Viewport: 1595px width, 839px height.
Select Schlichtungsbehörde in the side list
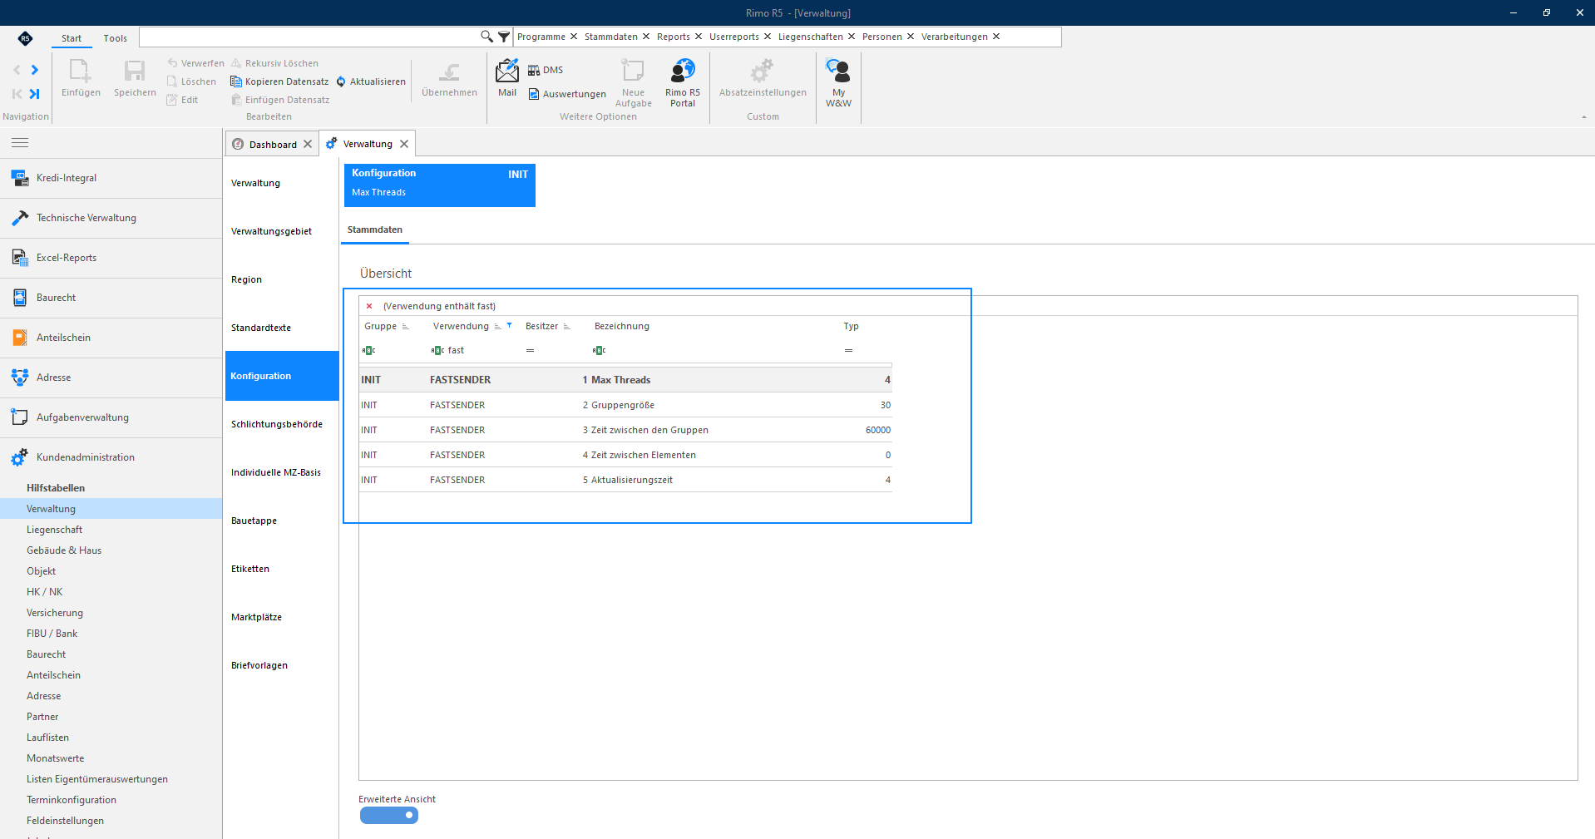point(282,424)
